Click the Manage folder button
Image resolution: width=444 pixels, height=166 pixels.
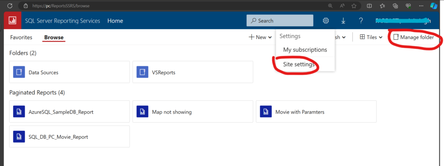pyautogui.click(x=414, y=37)
